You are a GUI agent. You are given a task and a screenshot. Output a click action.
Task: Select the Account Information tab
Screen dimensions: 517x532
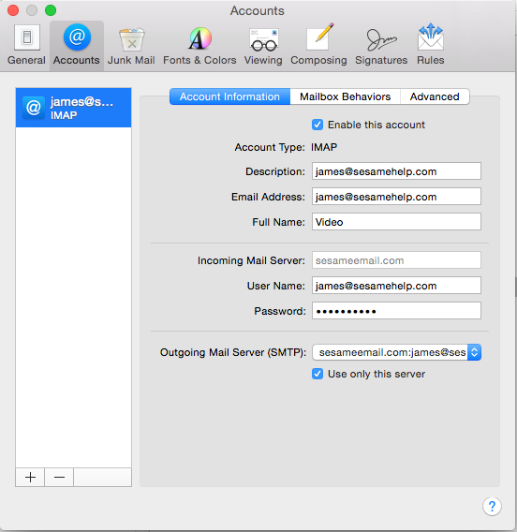click(x=229, y=96)
